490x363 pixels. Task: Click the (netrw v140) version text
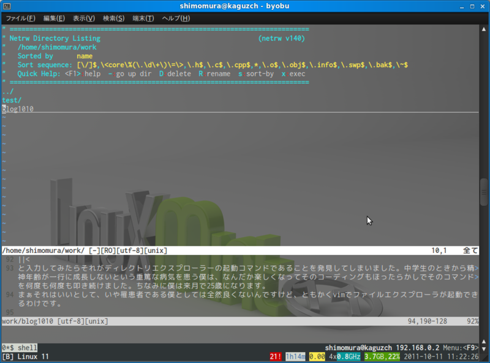click(282, 38)
